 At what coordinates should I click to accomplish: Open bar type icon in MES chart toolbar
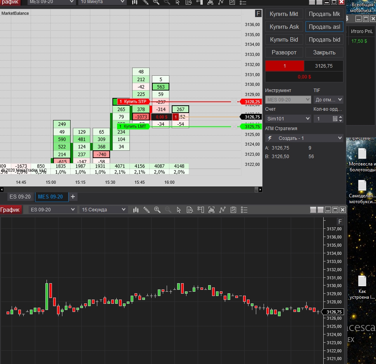135,2
